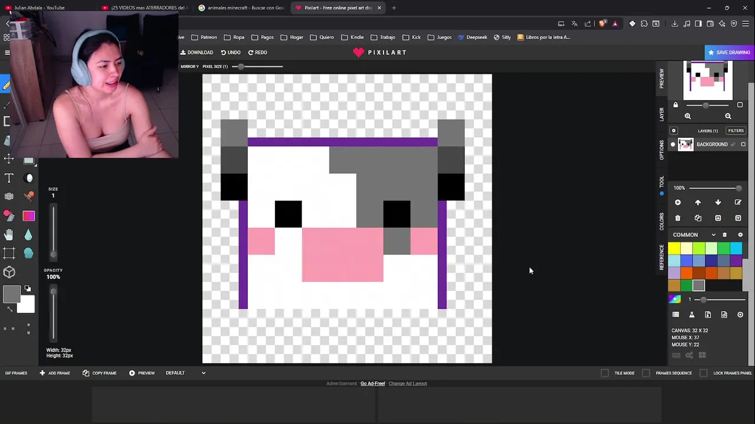Screen dimensions: 755x424
Task: Click the Redo button
Action: [x=257, y=52]
